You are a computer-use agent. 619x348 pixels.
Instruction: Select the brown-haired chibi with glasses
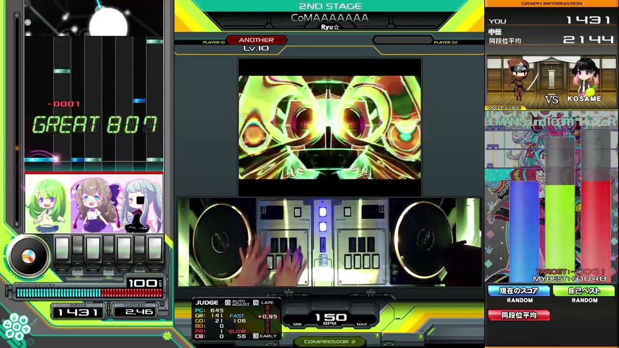95,205
